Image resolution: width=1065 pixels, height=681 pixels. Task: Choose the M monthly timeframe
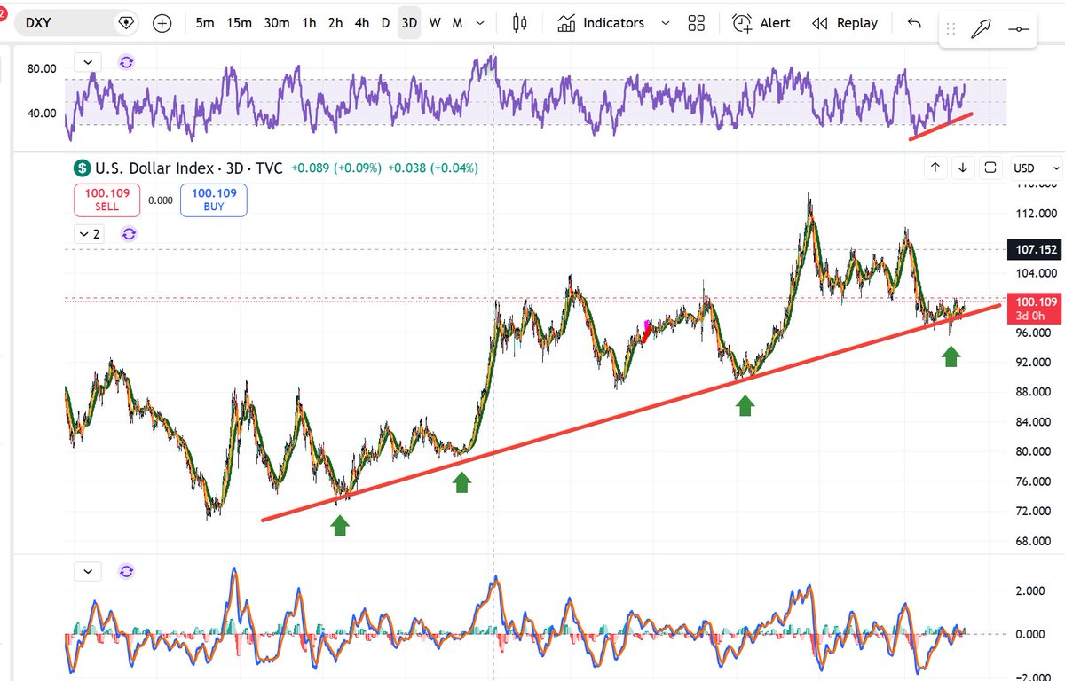point(457,23)
